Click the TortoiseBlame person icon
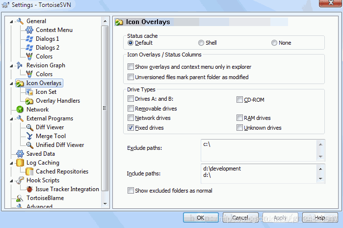The width and height of the screenshot is (343, 228). (x=20, y=198)
